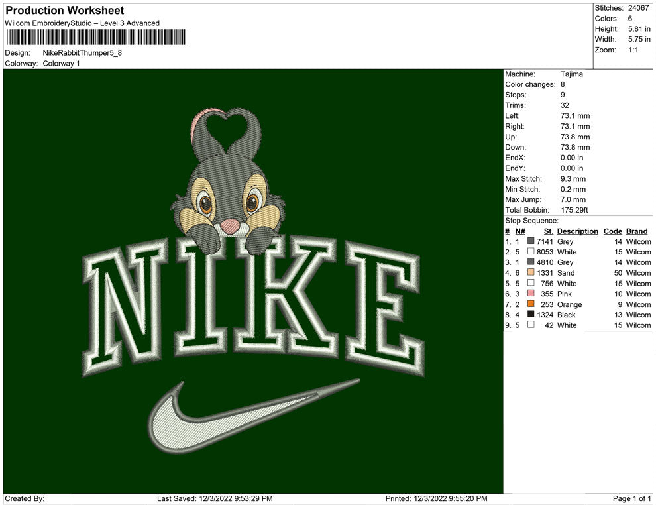Screen dimensions: 656x505
Task: Click the Brand column header
Action: (x=637, y=231)
